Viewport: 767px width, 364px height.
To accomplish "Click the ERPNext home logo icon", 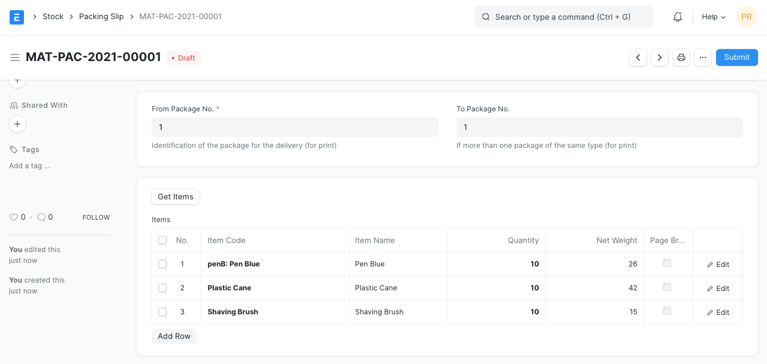I will click(x=17, y=17).
